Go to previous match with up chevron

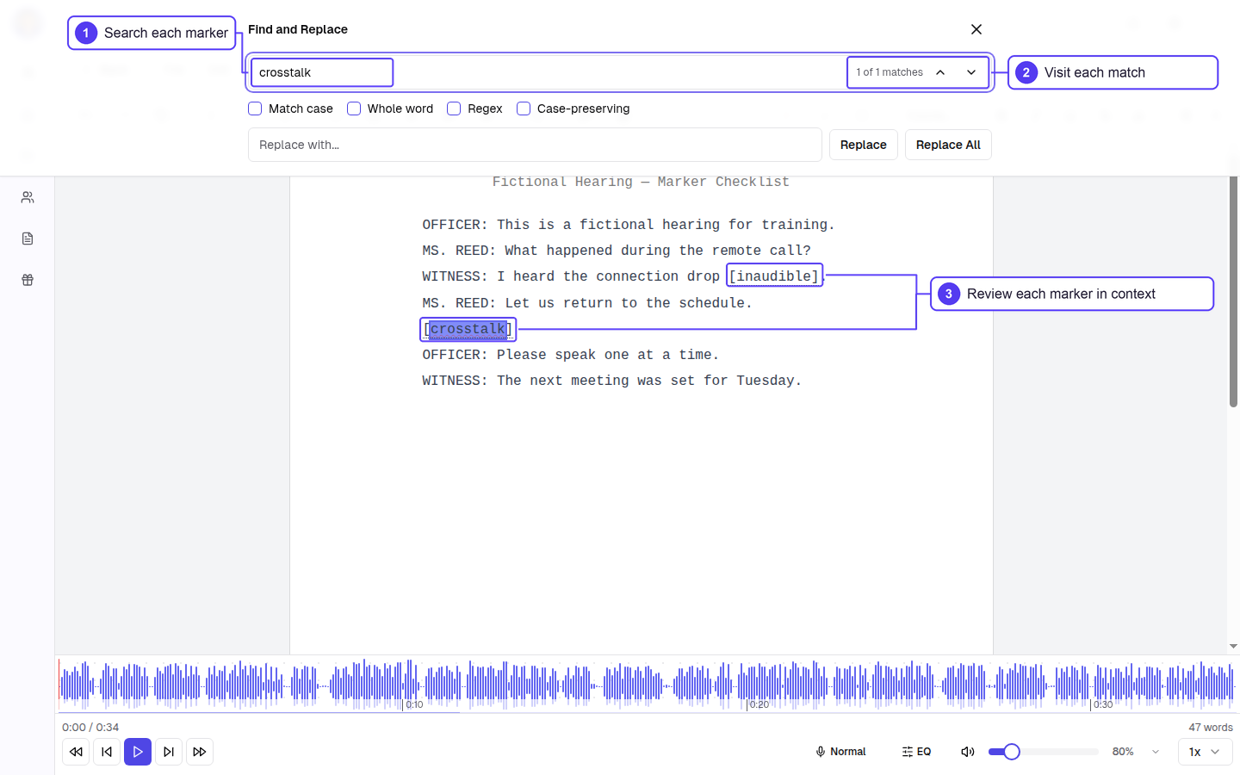(940, 72)
